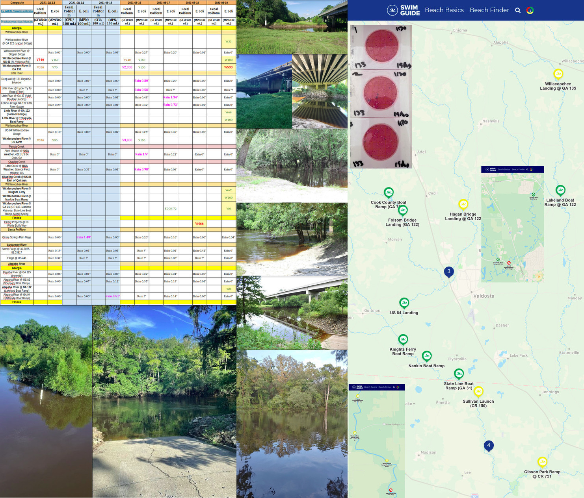The height and width of the screenshot is (498, 584).
Task: Click the Swim Guide logo
Action: 404,10
